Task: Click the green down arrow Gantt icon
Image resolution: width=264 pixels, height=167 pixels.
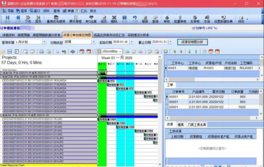Action: click(189, 51)
